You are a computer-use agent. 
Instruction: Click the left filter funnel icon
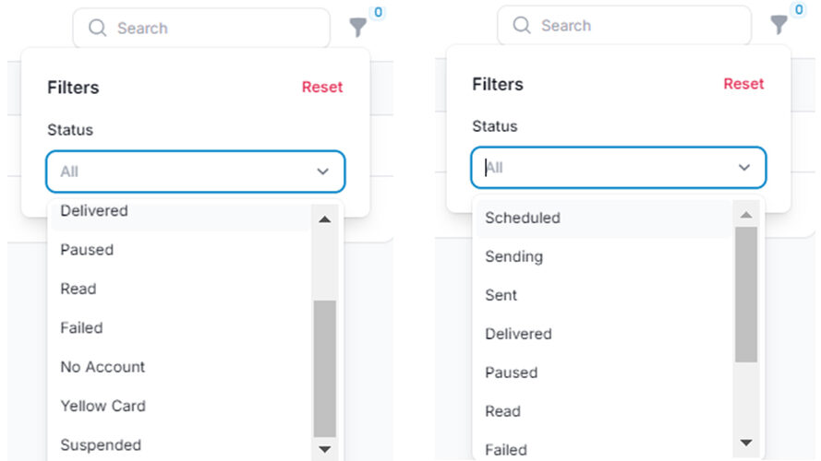tap(358, 27)
